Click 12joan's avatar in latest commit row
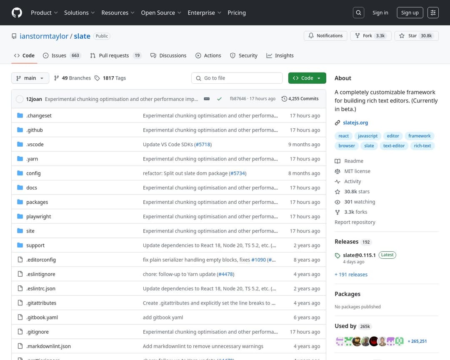The height and width of the screenshot is (360, 450). click(x=20, y=99)
